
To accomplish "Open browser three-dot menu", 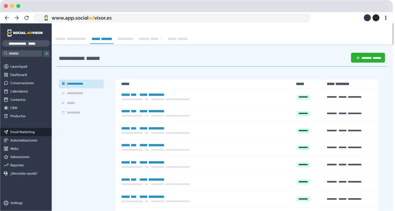I will click(386, 18).
